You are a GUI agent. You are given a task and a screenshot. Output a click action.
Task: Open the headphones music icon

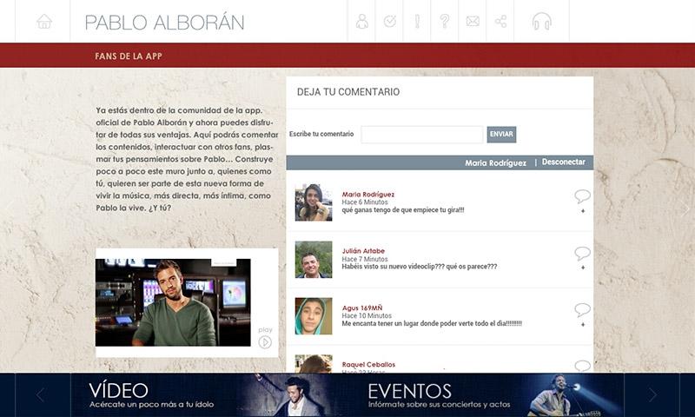[x=541, y=21]
